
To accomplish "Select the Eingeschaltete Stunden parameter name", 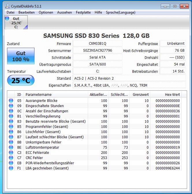I will click(45, 106).
